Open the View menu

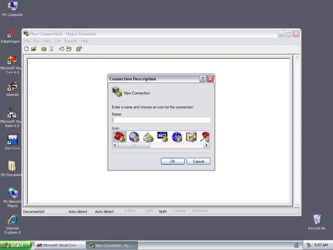click(47, 41)
